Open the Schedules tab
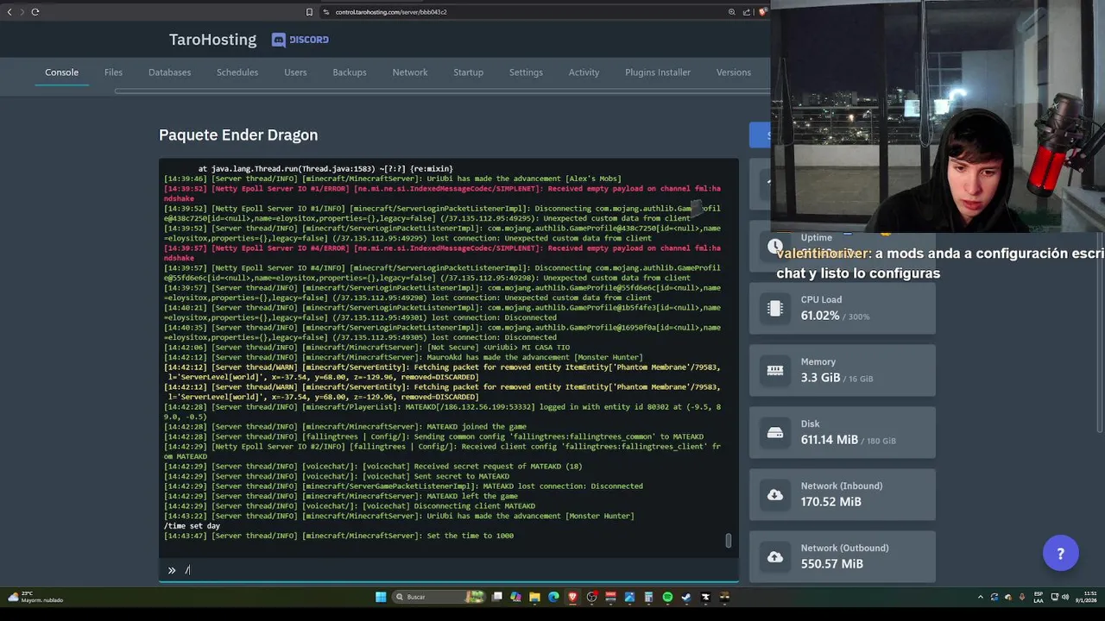Image resolution: width=1105 pixels, height=621 pixels. click(237, 72)
